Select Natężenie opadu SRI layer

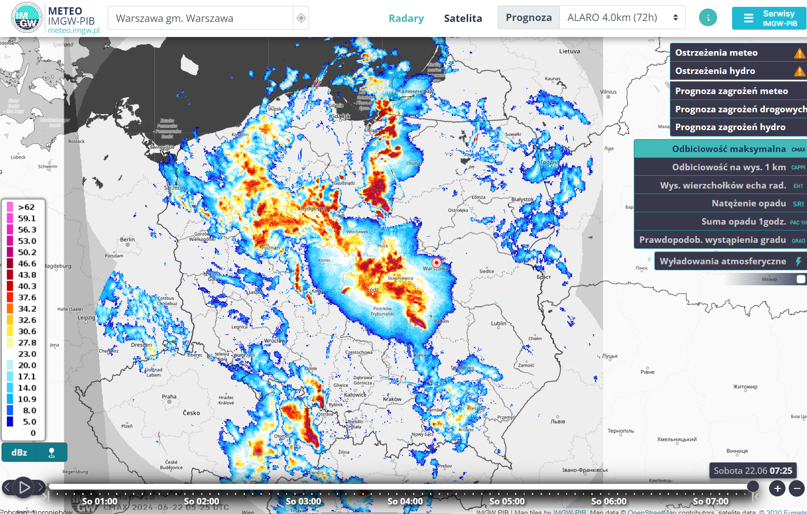720,203
